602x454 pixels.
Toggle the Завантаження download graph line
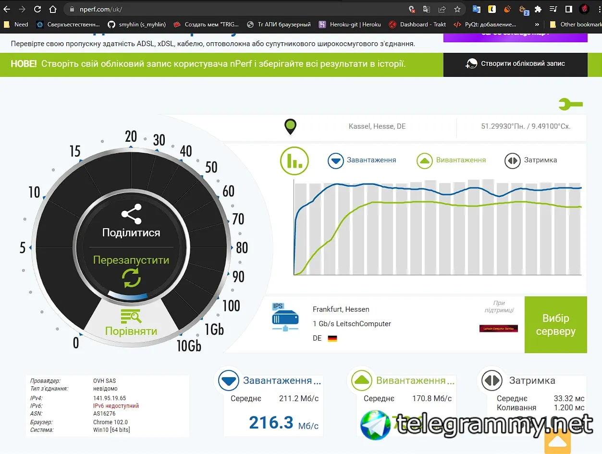[x=362, y=160]
